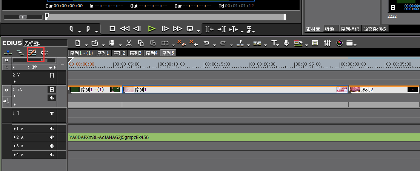The width and height of the screenshot is (420, 171).
Task: Click the Undo arrow icon
Action: coord(206,43)
